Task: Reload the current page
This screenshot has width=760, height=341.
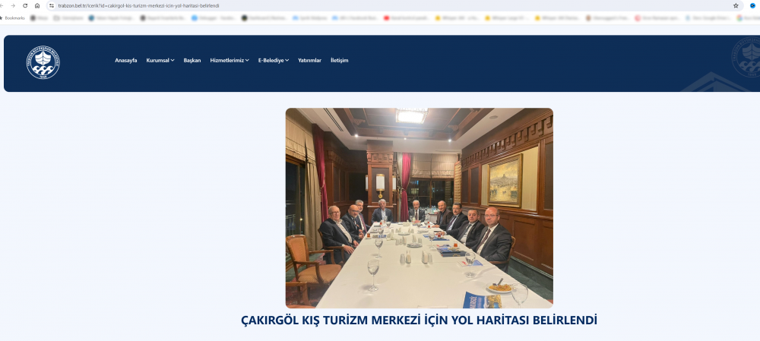Action: [24, 5]
